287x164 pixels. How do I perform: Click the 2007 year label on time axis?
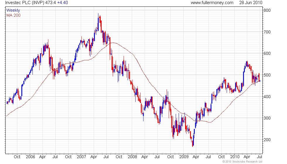(x=81, y=157)
